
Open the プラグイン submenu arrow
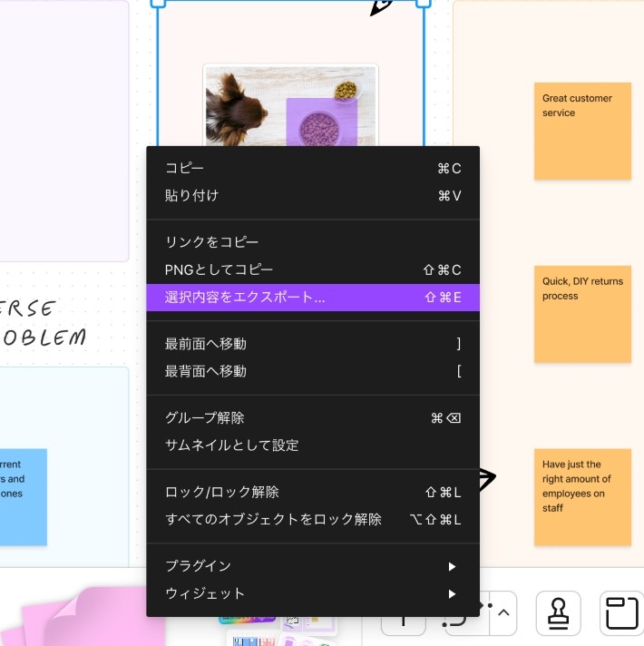452,566
